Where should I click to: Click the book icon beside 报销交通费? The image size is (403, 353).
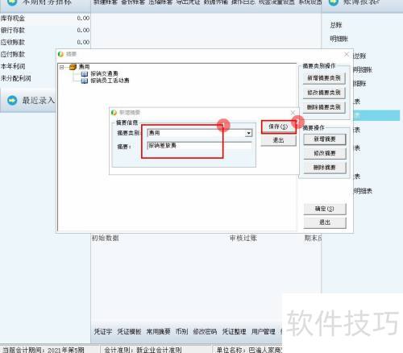pyautogui.click(x=85, y=73)
